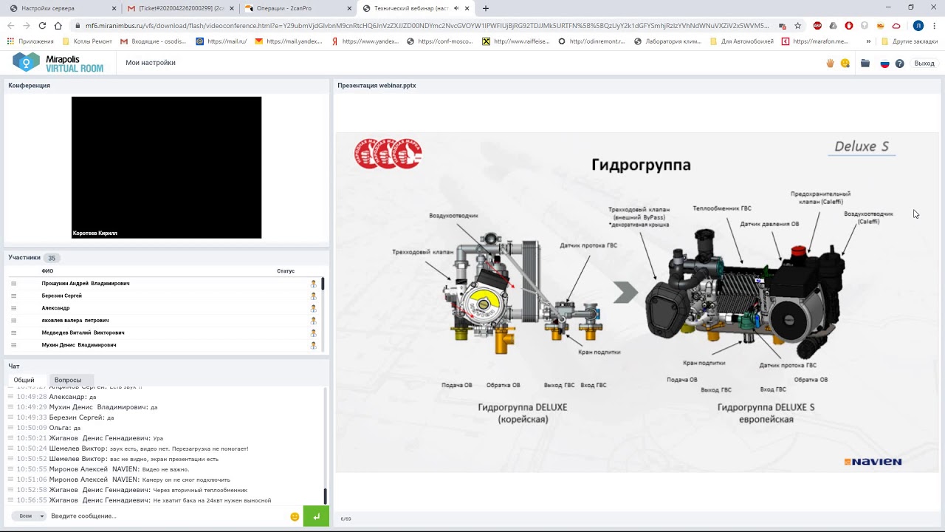Mute audio on the Технический вебинар tab
945x532 pixels.
pos(456,8)
